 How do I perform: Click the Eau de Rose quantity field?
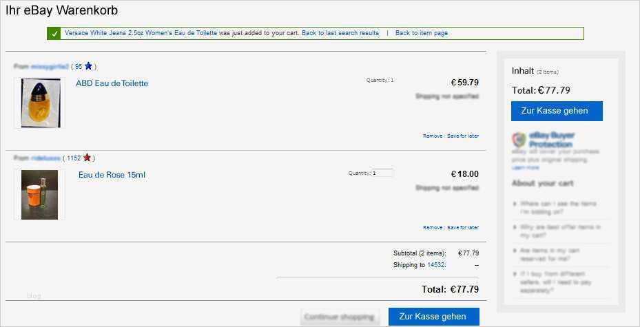382,173
